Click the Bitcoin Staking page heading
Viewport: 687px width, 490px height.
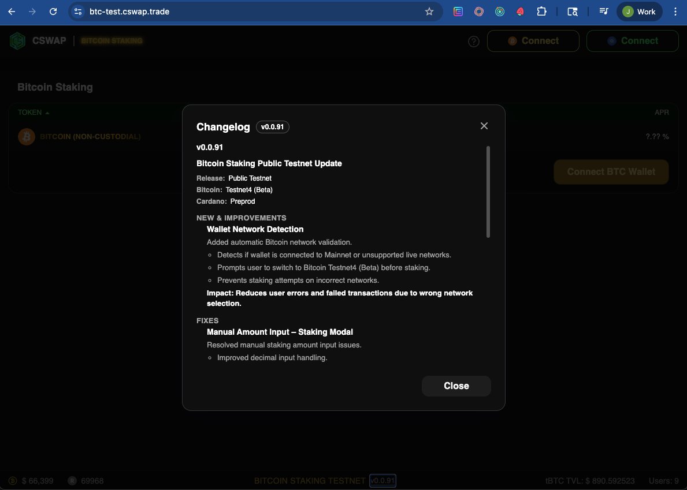pos(55,87)
